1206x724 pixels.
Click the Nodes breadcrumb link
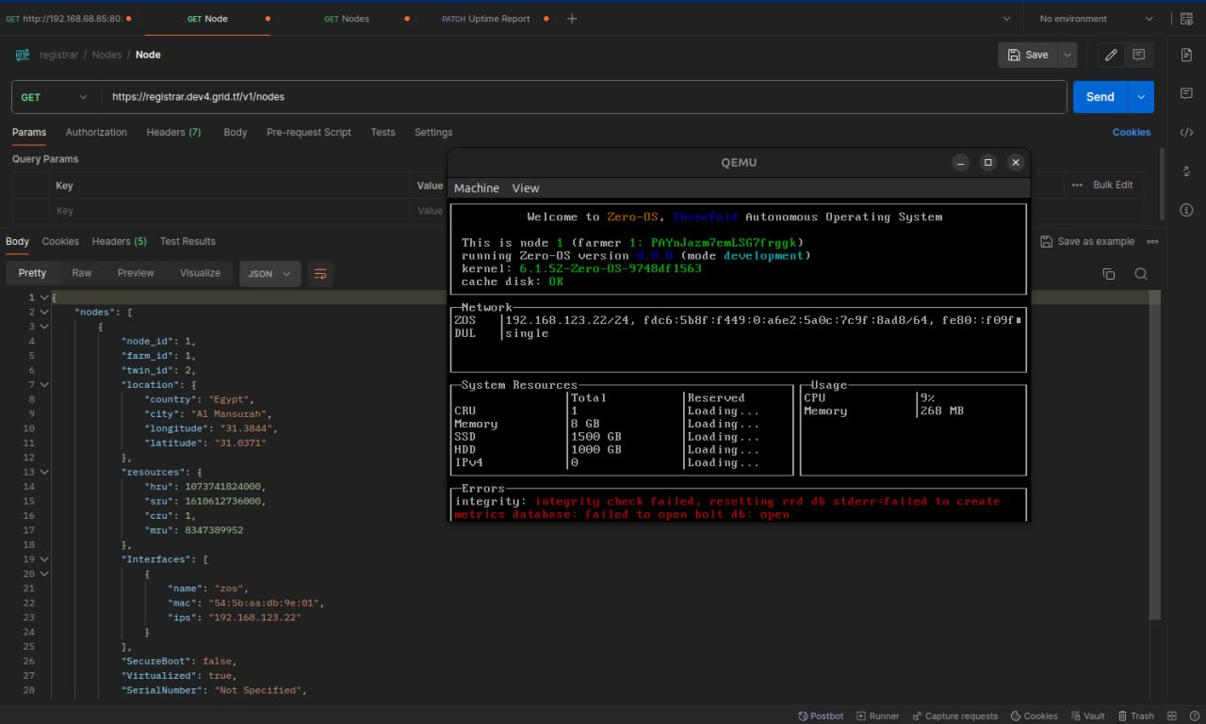106,55
